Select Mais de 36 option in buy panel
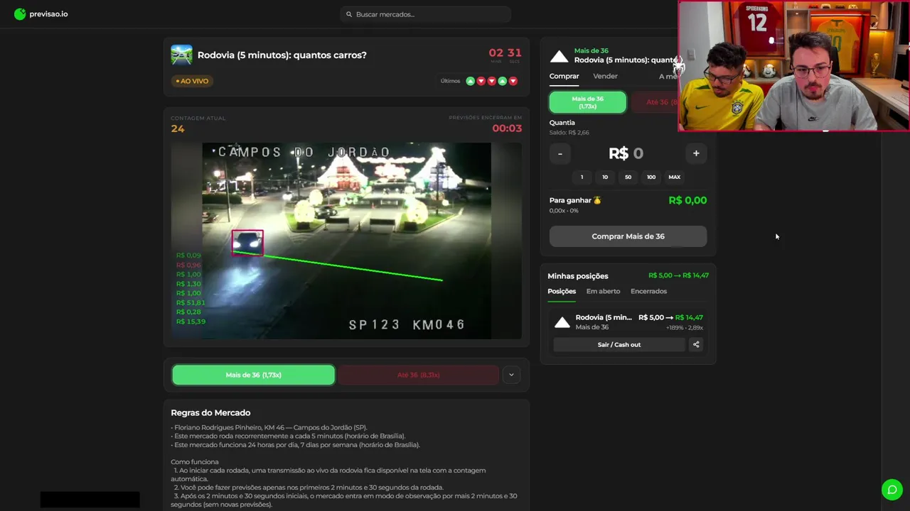The height and width of the screenshot is (511, 910). 588,102
